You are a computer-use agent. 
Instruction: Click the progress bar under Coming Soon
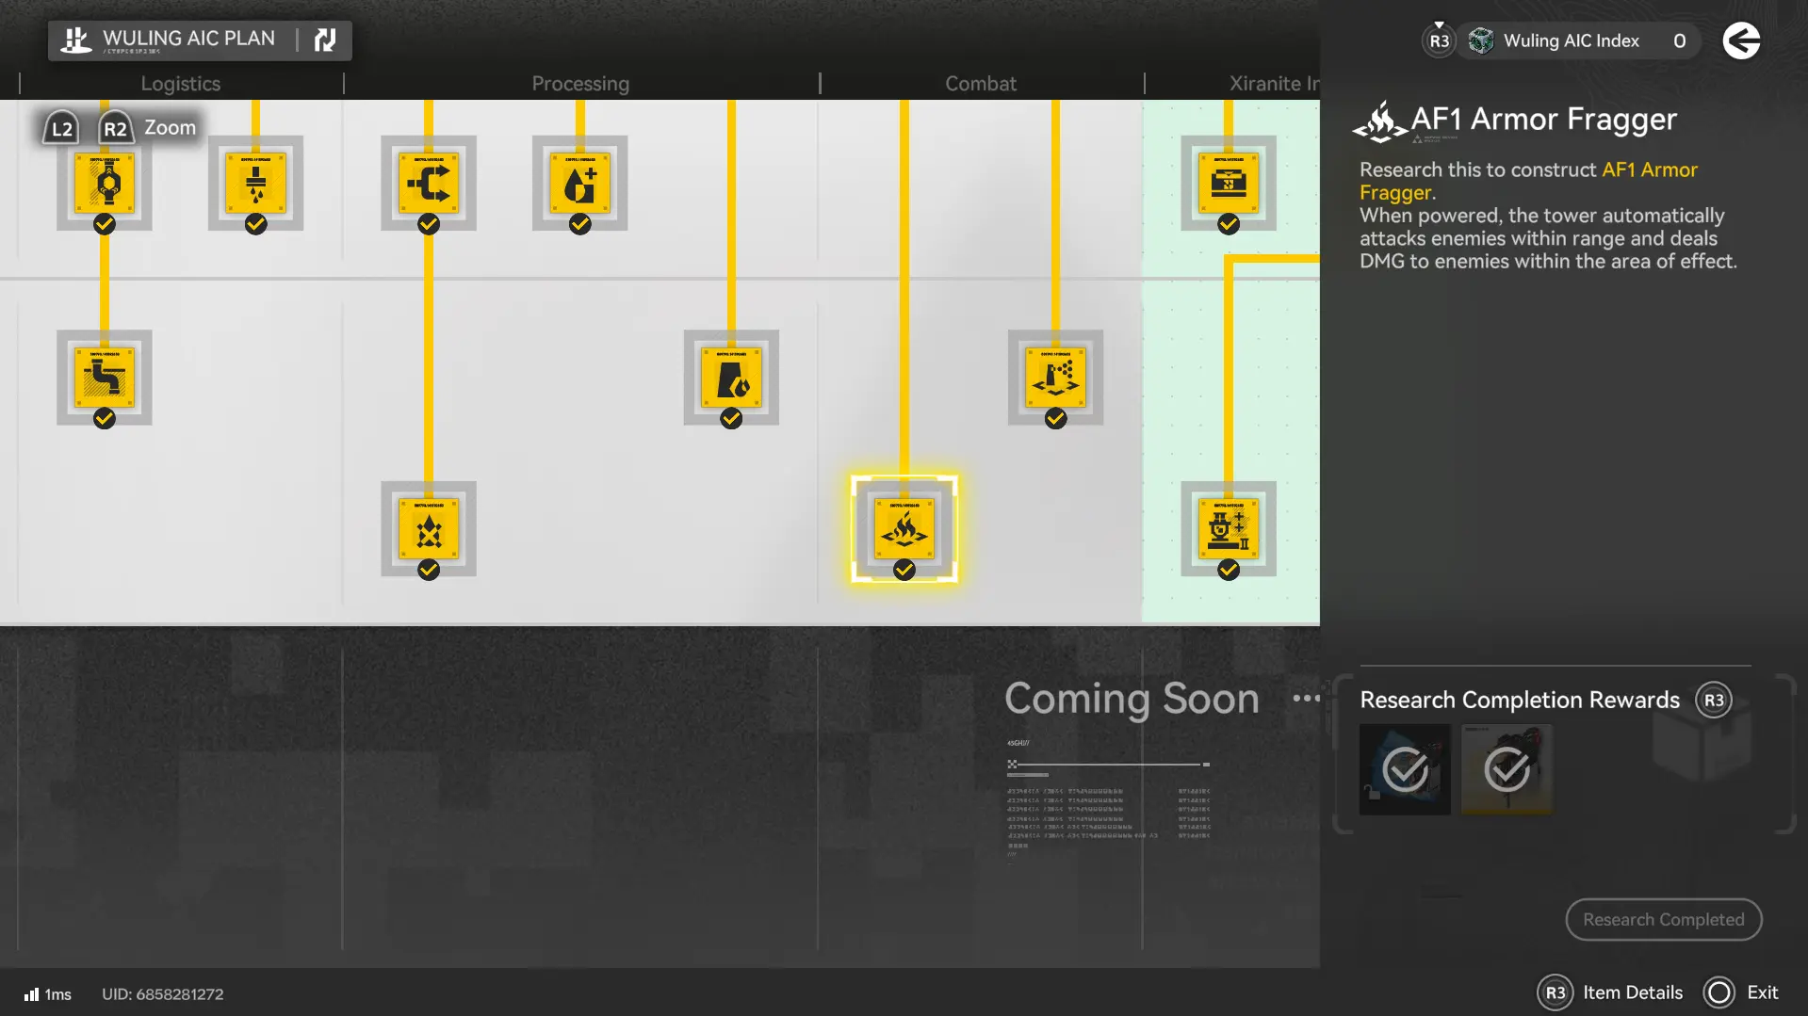tap(1108, 764)
